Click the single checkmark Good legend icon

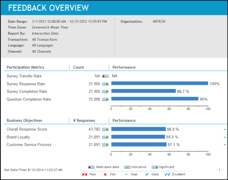[147, 175]
